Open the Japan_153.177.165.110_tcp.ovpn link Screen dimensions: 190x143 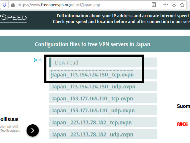(x=92, y=99)
